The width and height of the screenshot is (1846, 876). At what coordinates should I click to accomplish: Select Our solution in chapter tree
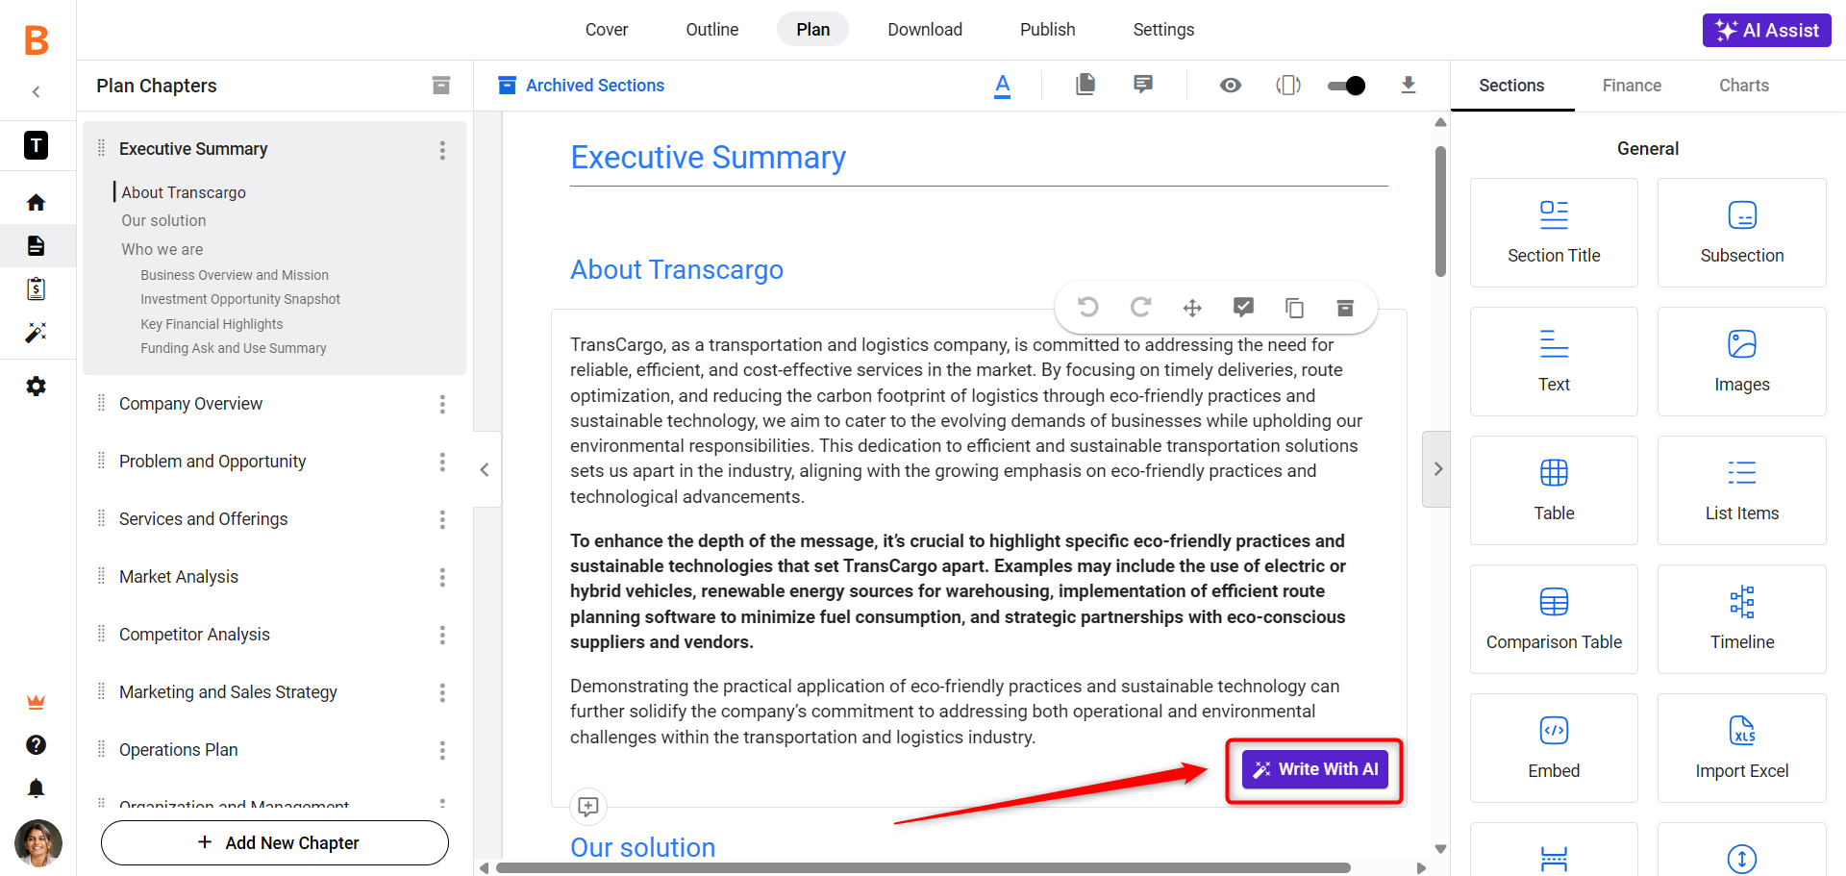tap(163, 221)
